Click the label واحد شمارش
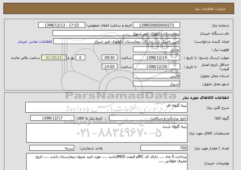Screen dimensions: 241x170 (x=91, y=148)
